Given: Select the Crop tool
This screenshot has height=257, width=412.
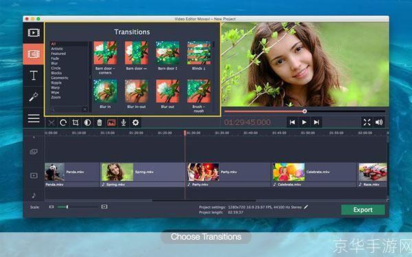Looking at the screenshot, I should (x=76, y=123).
